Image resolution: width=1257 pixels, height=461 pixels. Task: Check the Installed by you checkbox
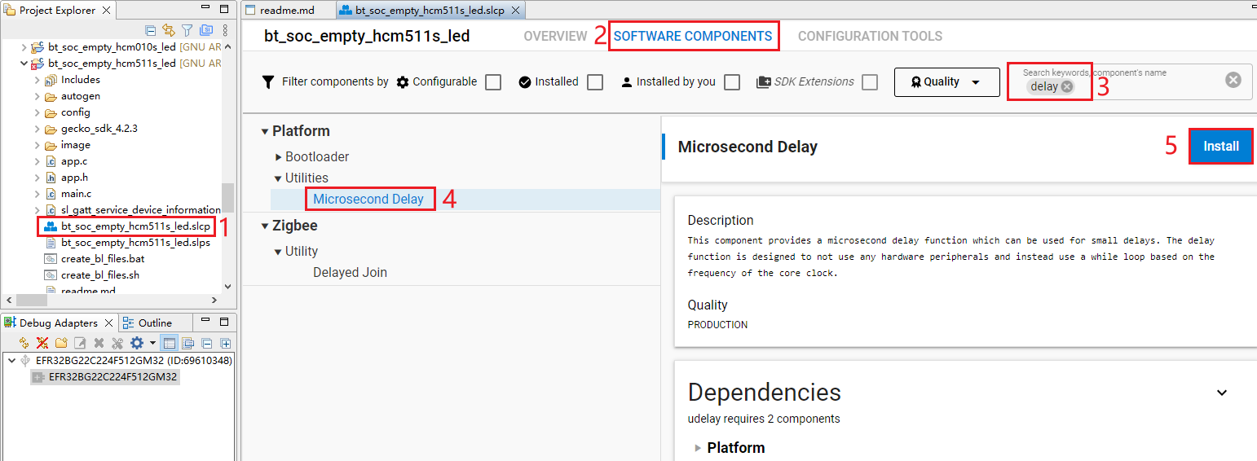[732, 82]
